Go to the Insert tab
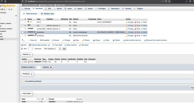194x109 pixels. click(68, 8)
